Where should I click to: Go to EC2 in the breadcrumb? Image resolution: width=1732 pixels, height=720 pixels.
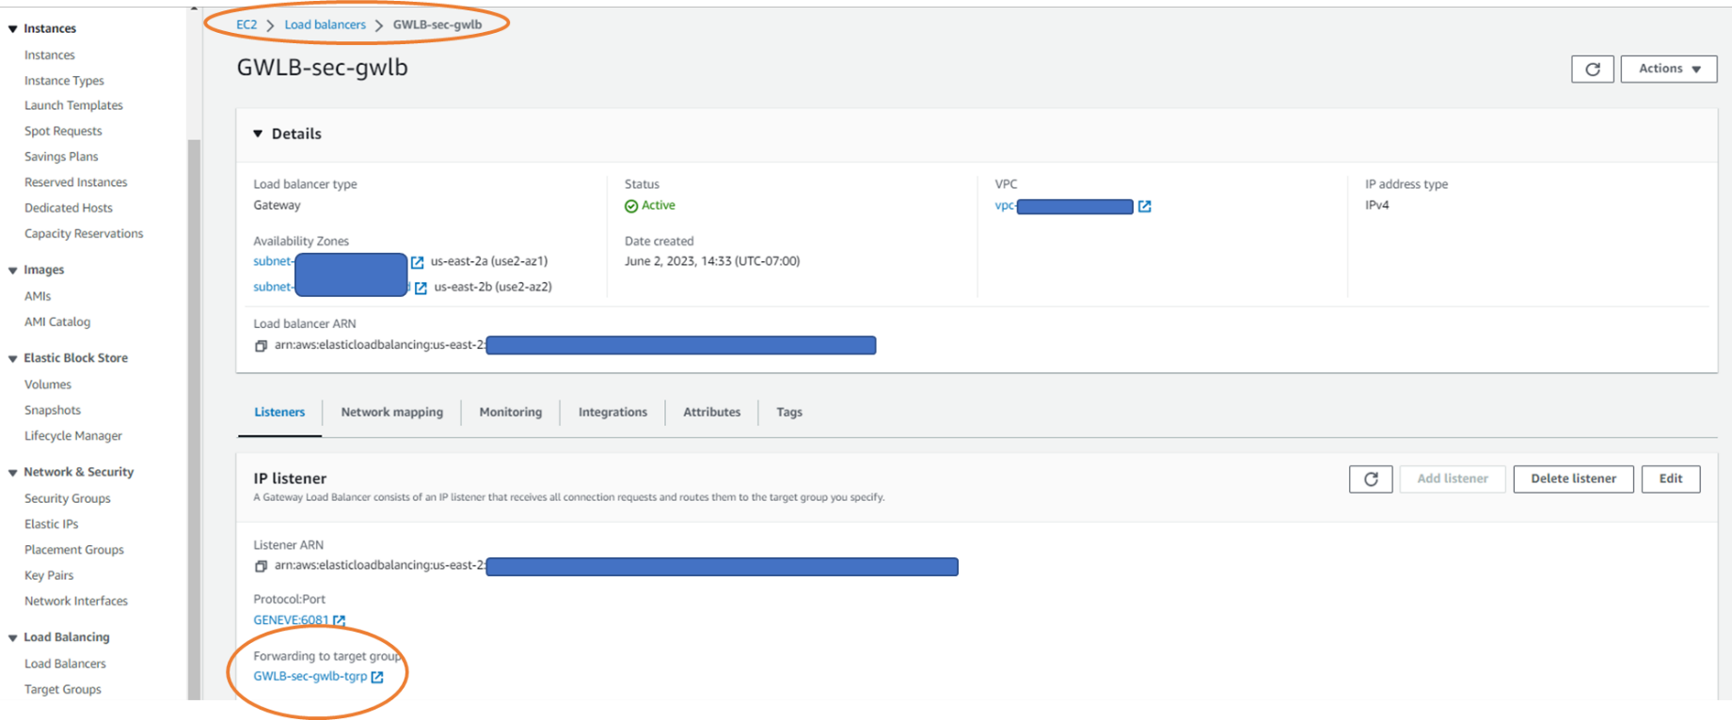click(246, 24)
